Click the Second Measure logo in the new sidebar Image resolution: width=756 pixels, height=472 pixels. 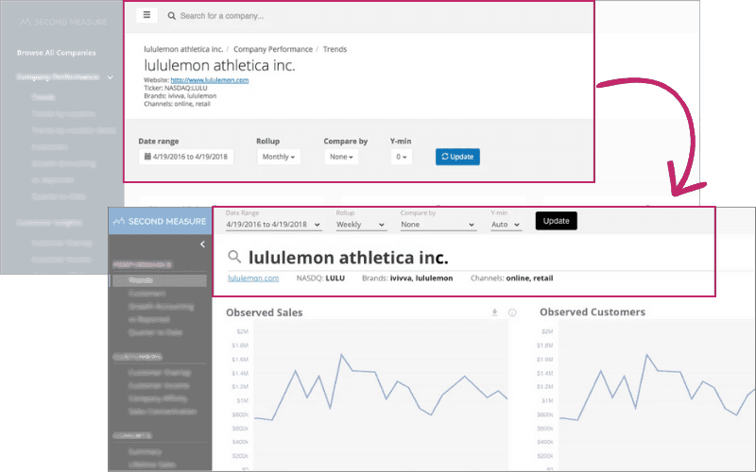(160, 221)
